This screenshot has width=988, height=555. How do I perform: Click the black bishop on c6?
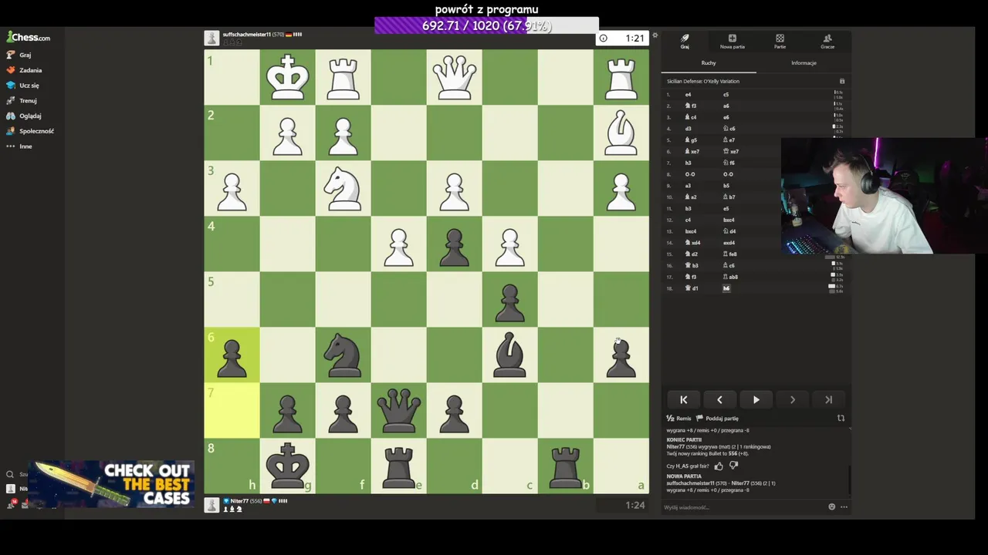point(510,355)
